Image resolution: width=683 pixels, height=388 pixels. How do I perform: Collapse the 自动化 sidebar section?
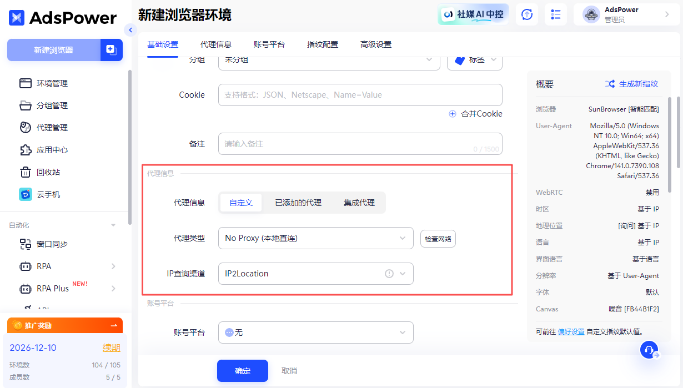[x=113, y=225]
